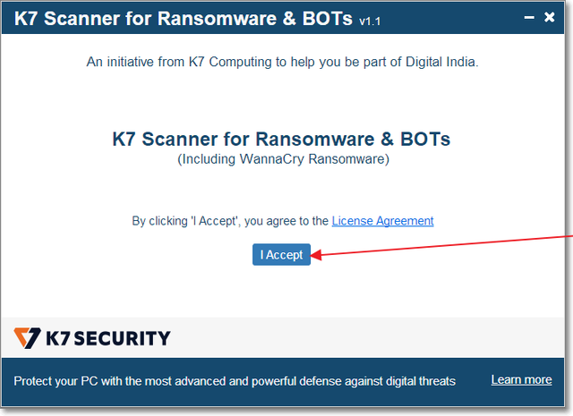
Task: Click the Including WannaCry Ransomware subtitle
Action: 281,159
